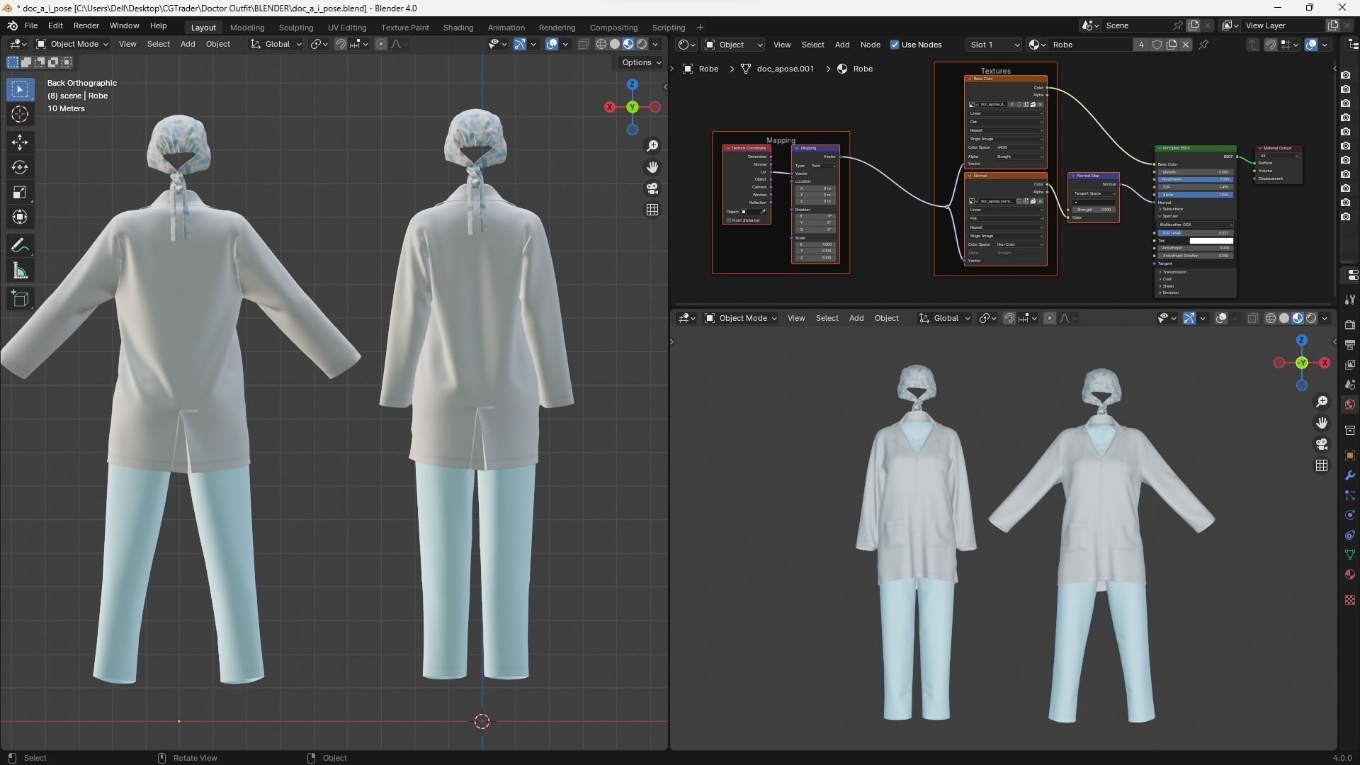Enable rendered shading in bottom viewport

[x=1311, y=318]
